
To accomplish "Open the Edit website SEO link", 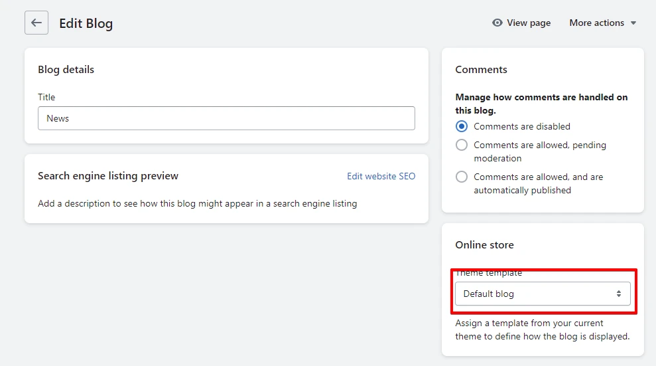I will coord(381,176).
